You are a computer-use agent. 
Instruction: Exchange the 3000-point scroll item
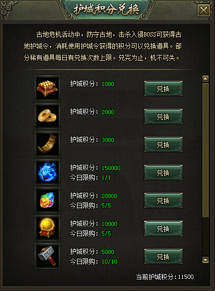click(163, 145)
